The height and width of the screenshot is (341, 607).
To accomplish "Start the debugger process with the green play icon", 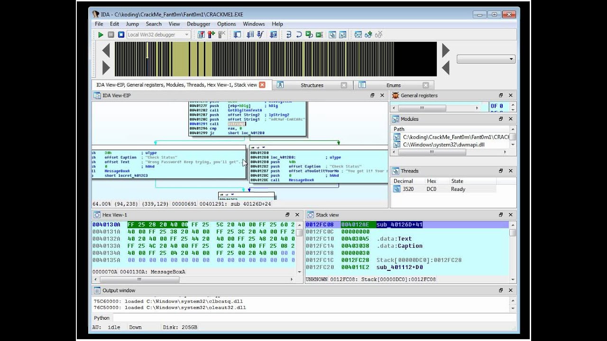I will [x=101, y=35].
